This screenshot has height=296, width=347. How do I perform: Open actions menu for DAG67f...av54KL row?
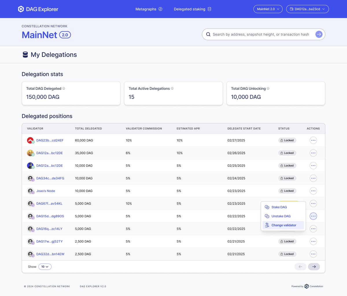tap(313, 204)
